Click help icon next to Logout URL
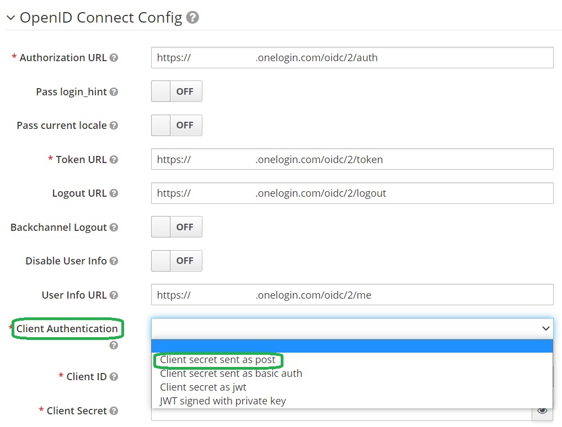The height and width of the screenshot is (427, 562). pyautogui.click(x=114, y=193)
